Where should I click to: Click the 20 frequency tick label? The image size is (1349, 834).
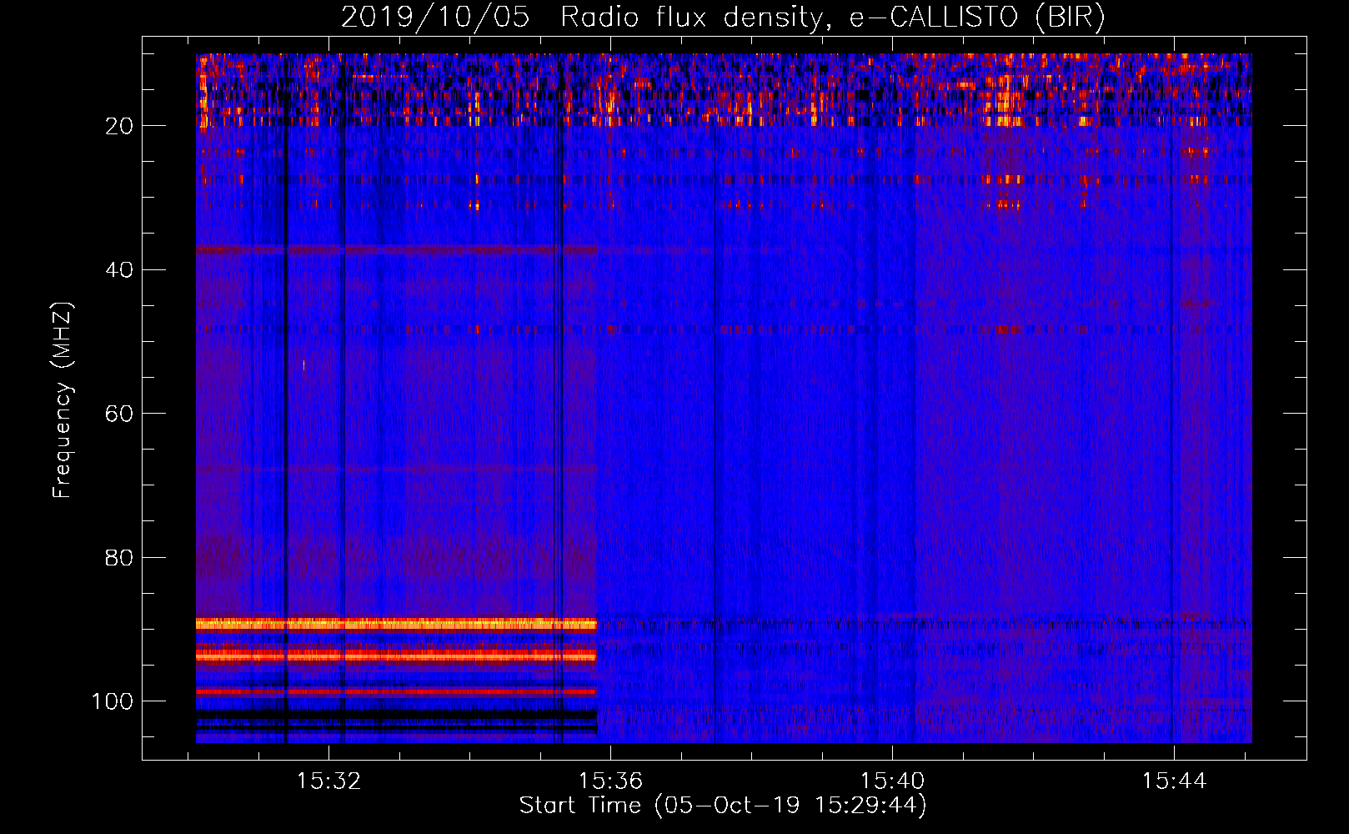119,126
